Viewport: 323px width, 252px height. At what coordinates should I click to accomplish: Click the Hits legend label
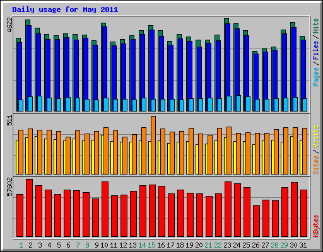(x=315, y=26)
